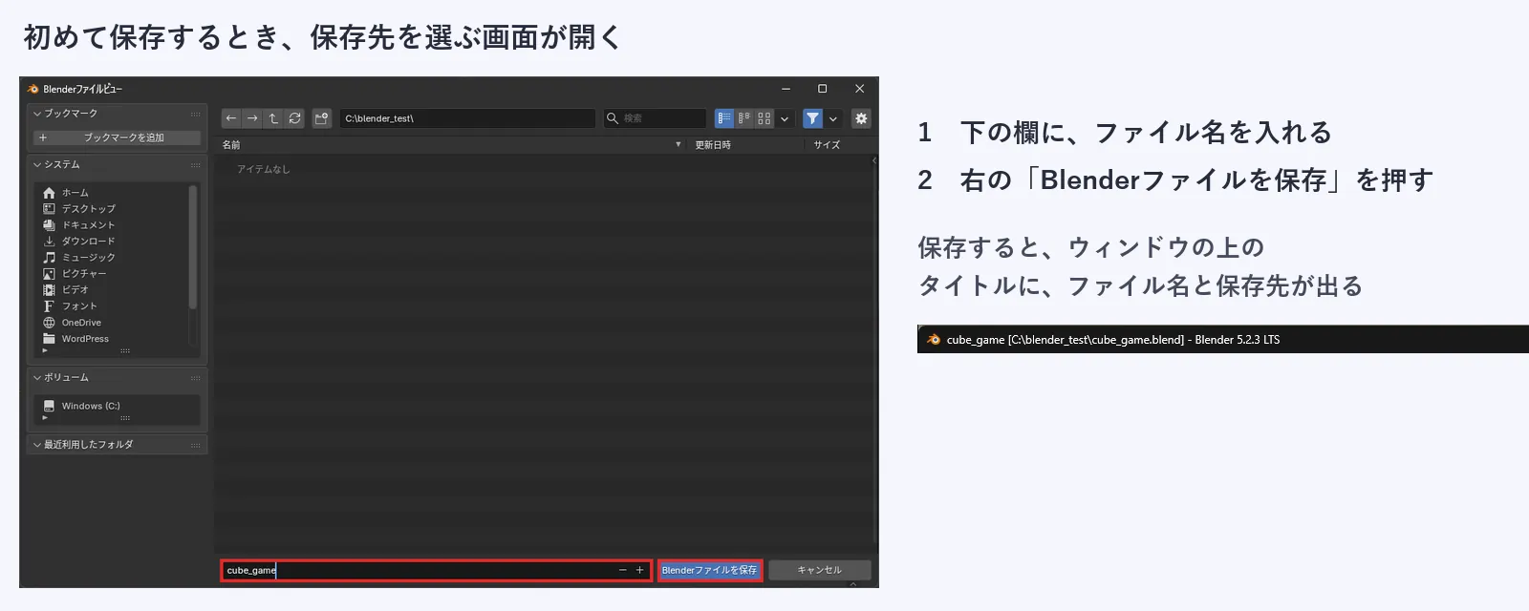Image resolution: width=1529 pixels, height=611 pixels.
Task: Click the search magnifier icon
Action: (x=613, y=118)
